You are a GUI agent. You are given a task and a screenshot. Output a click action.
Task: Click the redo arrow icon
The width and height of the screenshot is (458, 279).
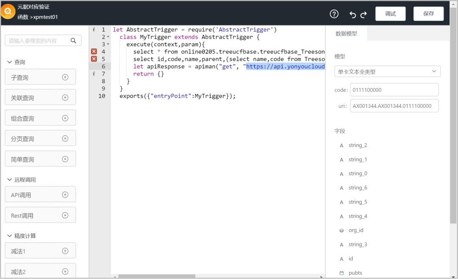tap(363, 14)
